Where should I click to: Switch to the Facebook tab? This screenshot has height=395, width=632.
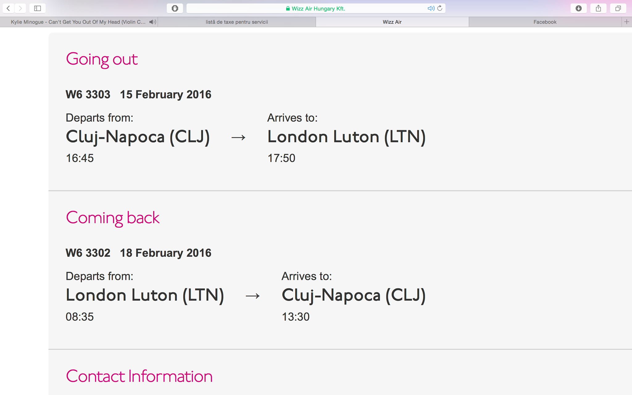545,22
